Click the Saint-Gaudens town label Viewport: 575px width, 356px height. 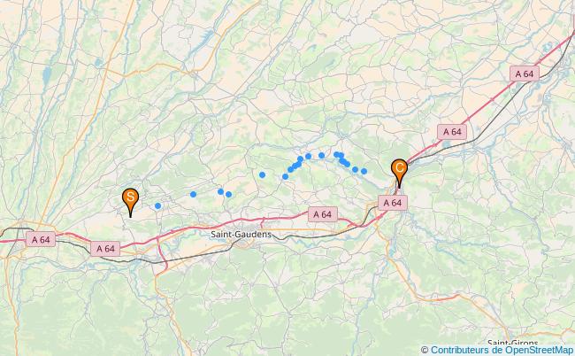(241, 234)
